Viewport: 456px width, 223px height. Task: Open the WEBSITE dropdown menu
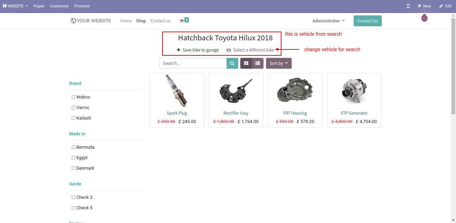15,6
